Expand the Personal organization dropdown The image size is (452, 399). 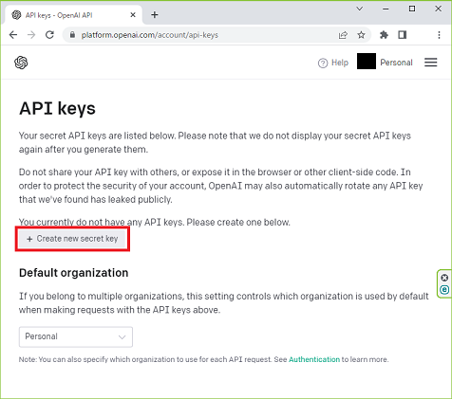[x=76, y=336]
